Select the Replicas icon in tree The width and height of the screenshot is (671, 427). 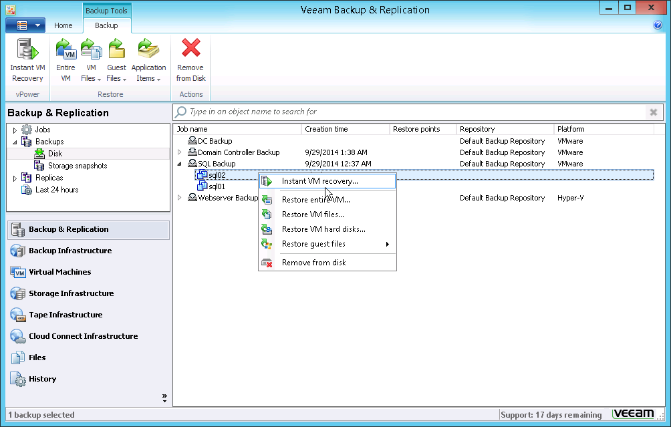point(27,178)
